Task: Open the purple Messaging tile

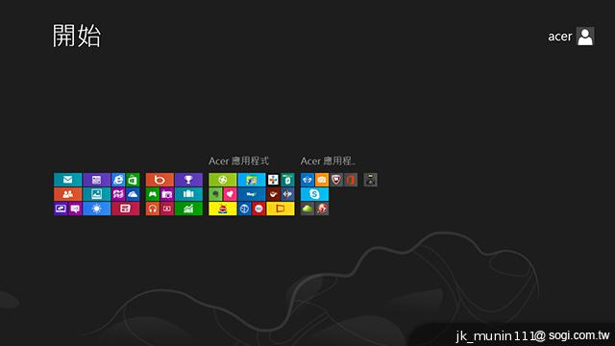Action: point(75,209)
